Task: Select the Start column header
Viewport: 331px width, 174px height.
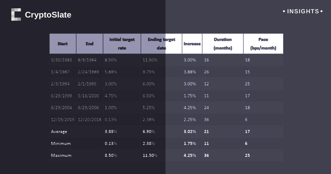Action: tap(63, 44)
